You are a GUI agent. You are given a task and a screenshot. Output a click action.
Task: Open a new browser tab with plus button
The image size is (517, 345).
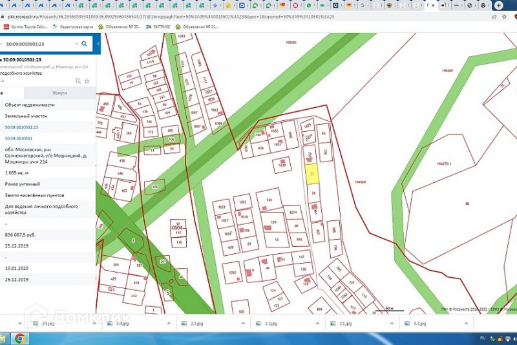click(x=498, y=5)
